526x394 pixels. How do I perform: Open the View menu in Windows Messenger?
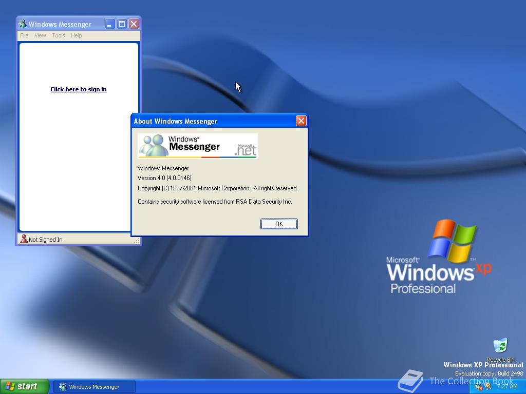40,35
